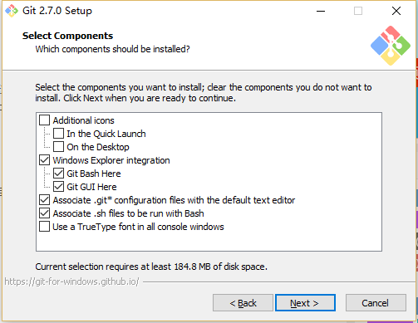This screenshot has height=323, width=418.
Task: Check On the Desktop option
Action: tap(58, 147)
